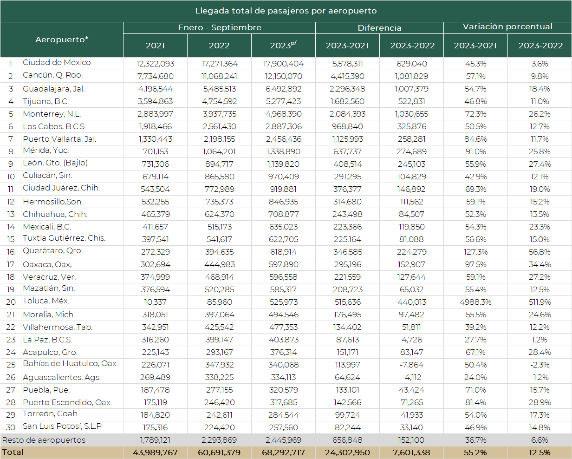Screen dimensions: 572x459
Task: Select the 'San Luis Potosí, S.L.P' row label
Action: 62,426
